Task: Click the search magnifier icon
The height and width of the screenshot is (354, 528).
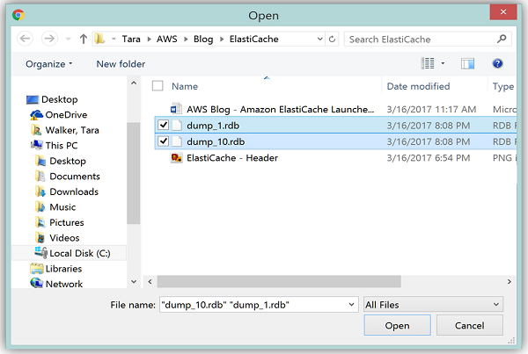Action: tap(502, 40)
